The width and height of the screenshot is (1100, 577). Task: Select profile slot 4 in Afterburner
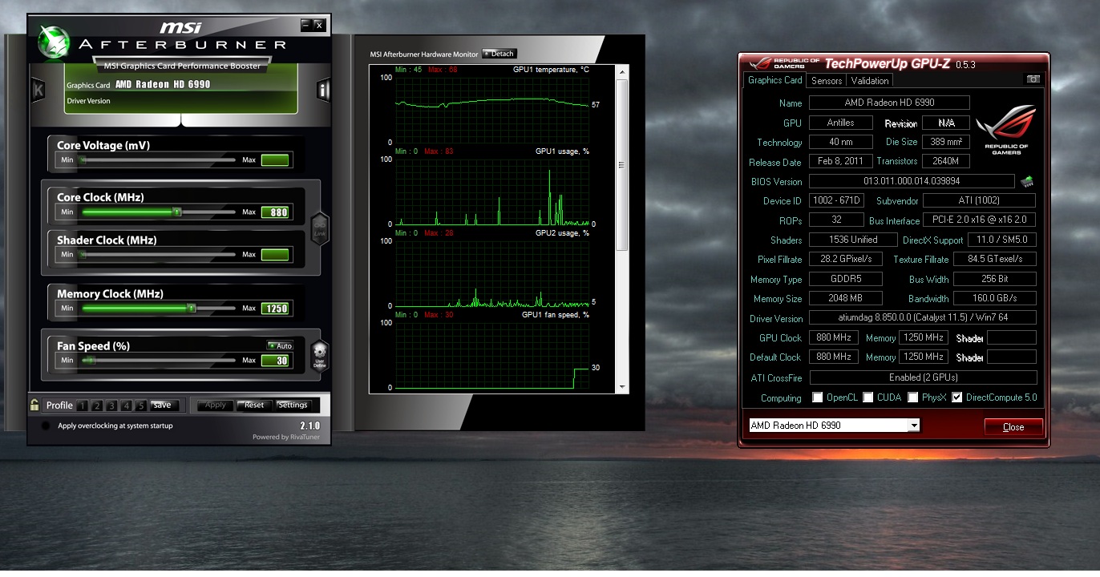(127, 406)
